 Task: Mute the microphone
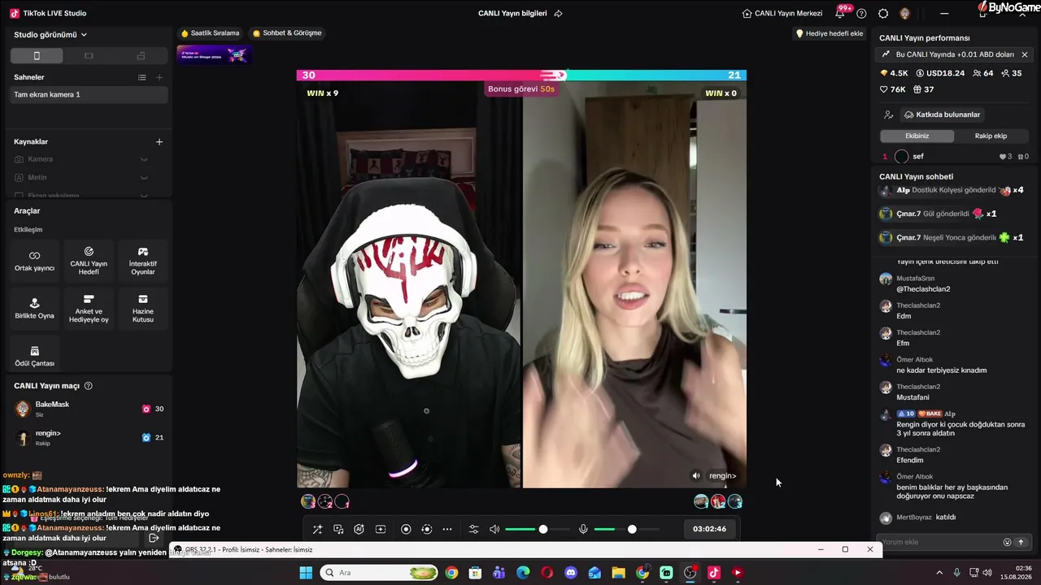coord(583,530)
